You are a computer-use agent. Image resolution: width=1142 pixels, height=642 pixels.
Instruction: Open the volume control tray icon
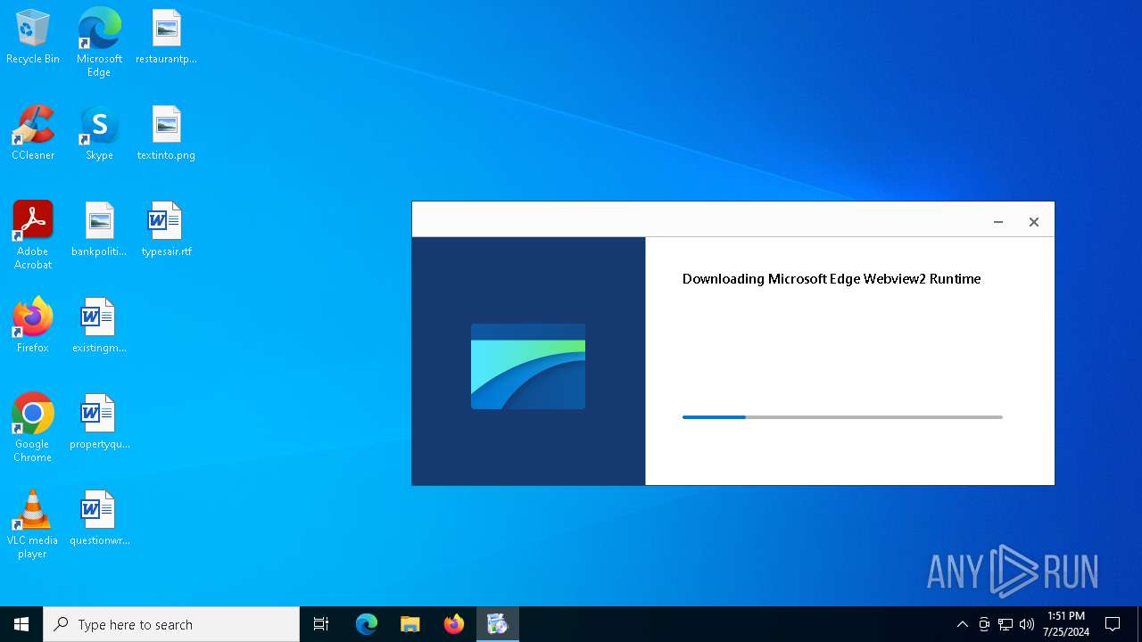pos(1027,624)
